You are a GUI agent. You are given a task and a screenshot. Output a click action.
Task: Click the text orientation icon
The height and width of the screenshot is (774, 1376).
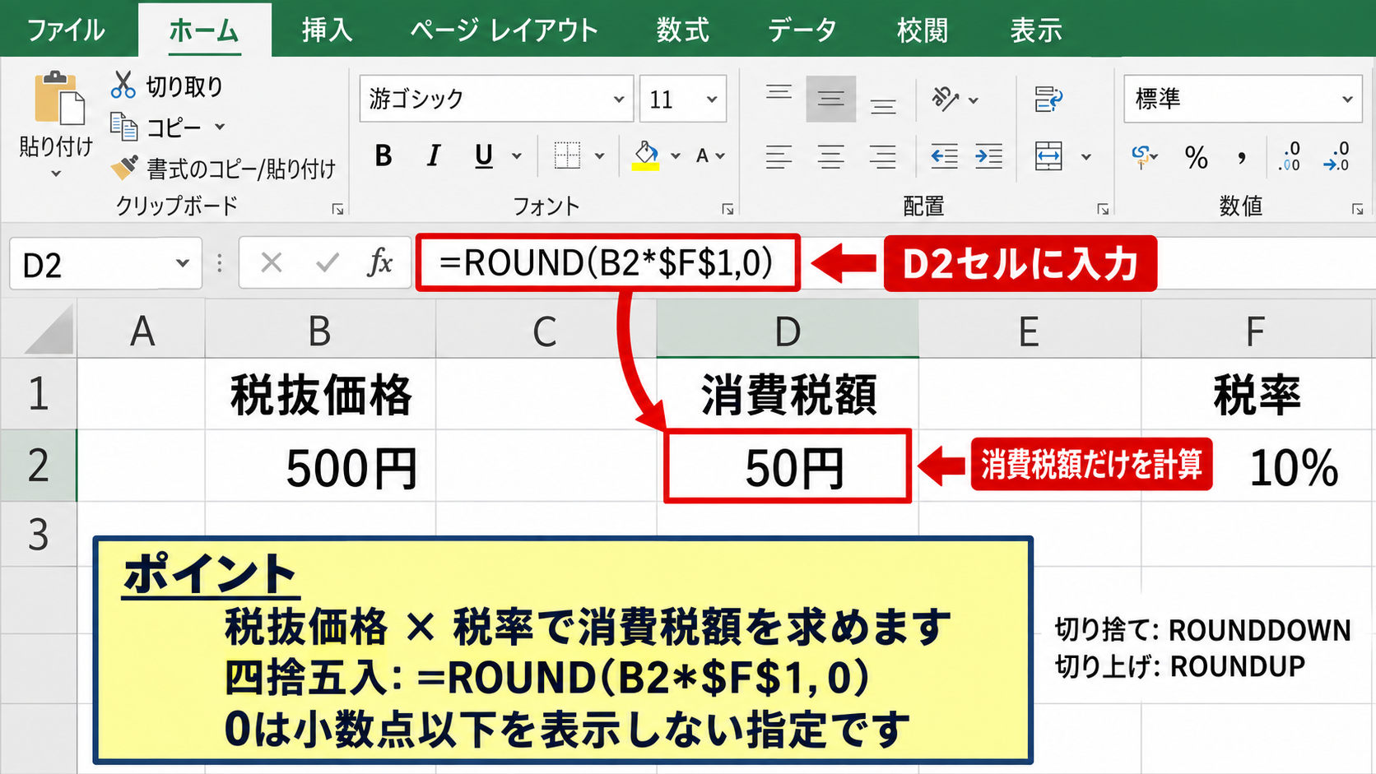pyautogui.click(x=945, y=99)
